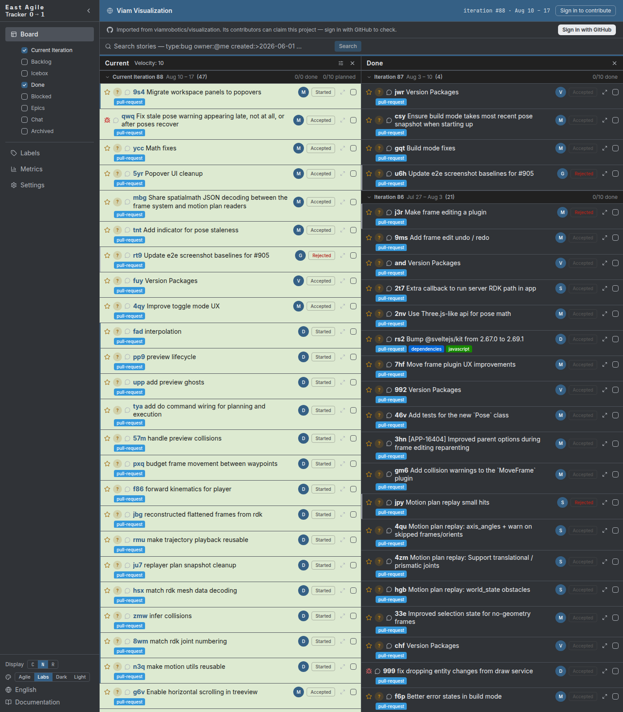Image resolution: width=623 pixels, height=712 pixels.
Task: Open the Accepted state on g6v story
Action: click(x=321, y=692)
